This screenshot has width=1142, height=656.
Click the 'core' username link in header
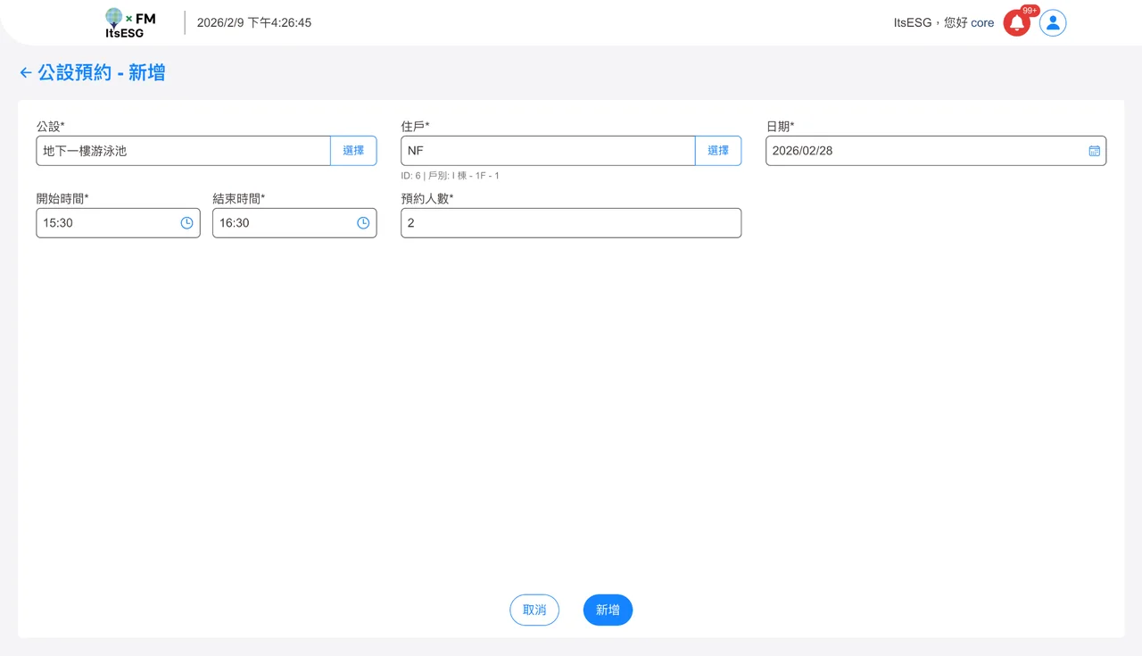[x=982, y=23]
